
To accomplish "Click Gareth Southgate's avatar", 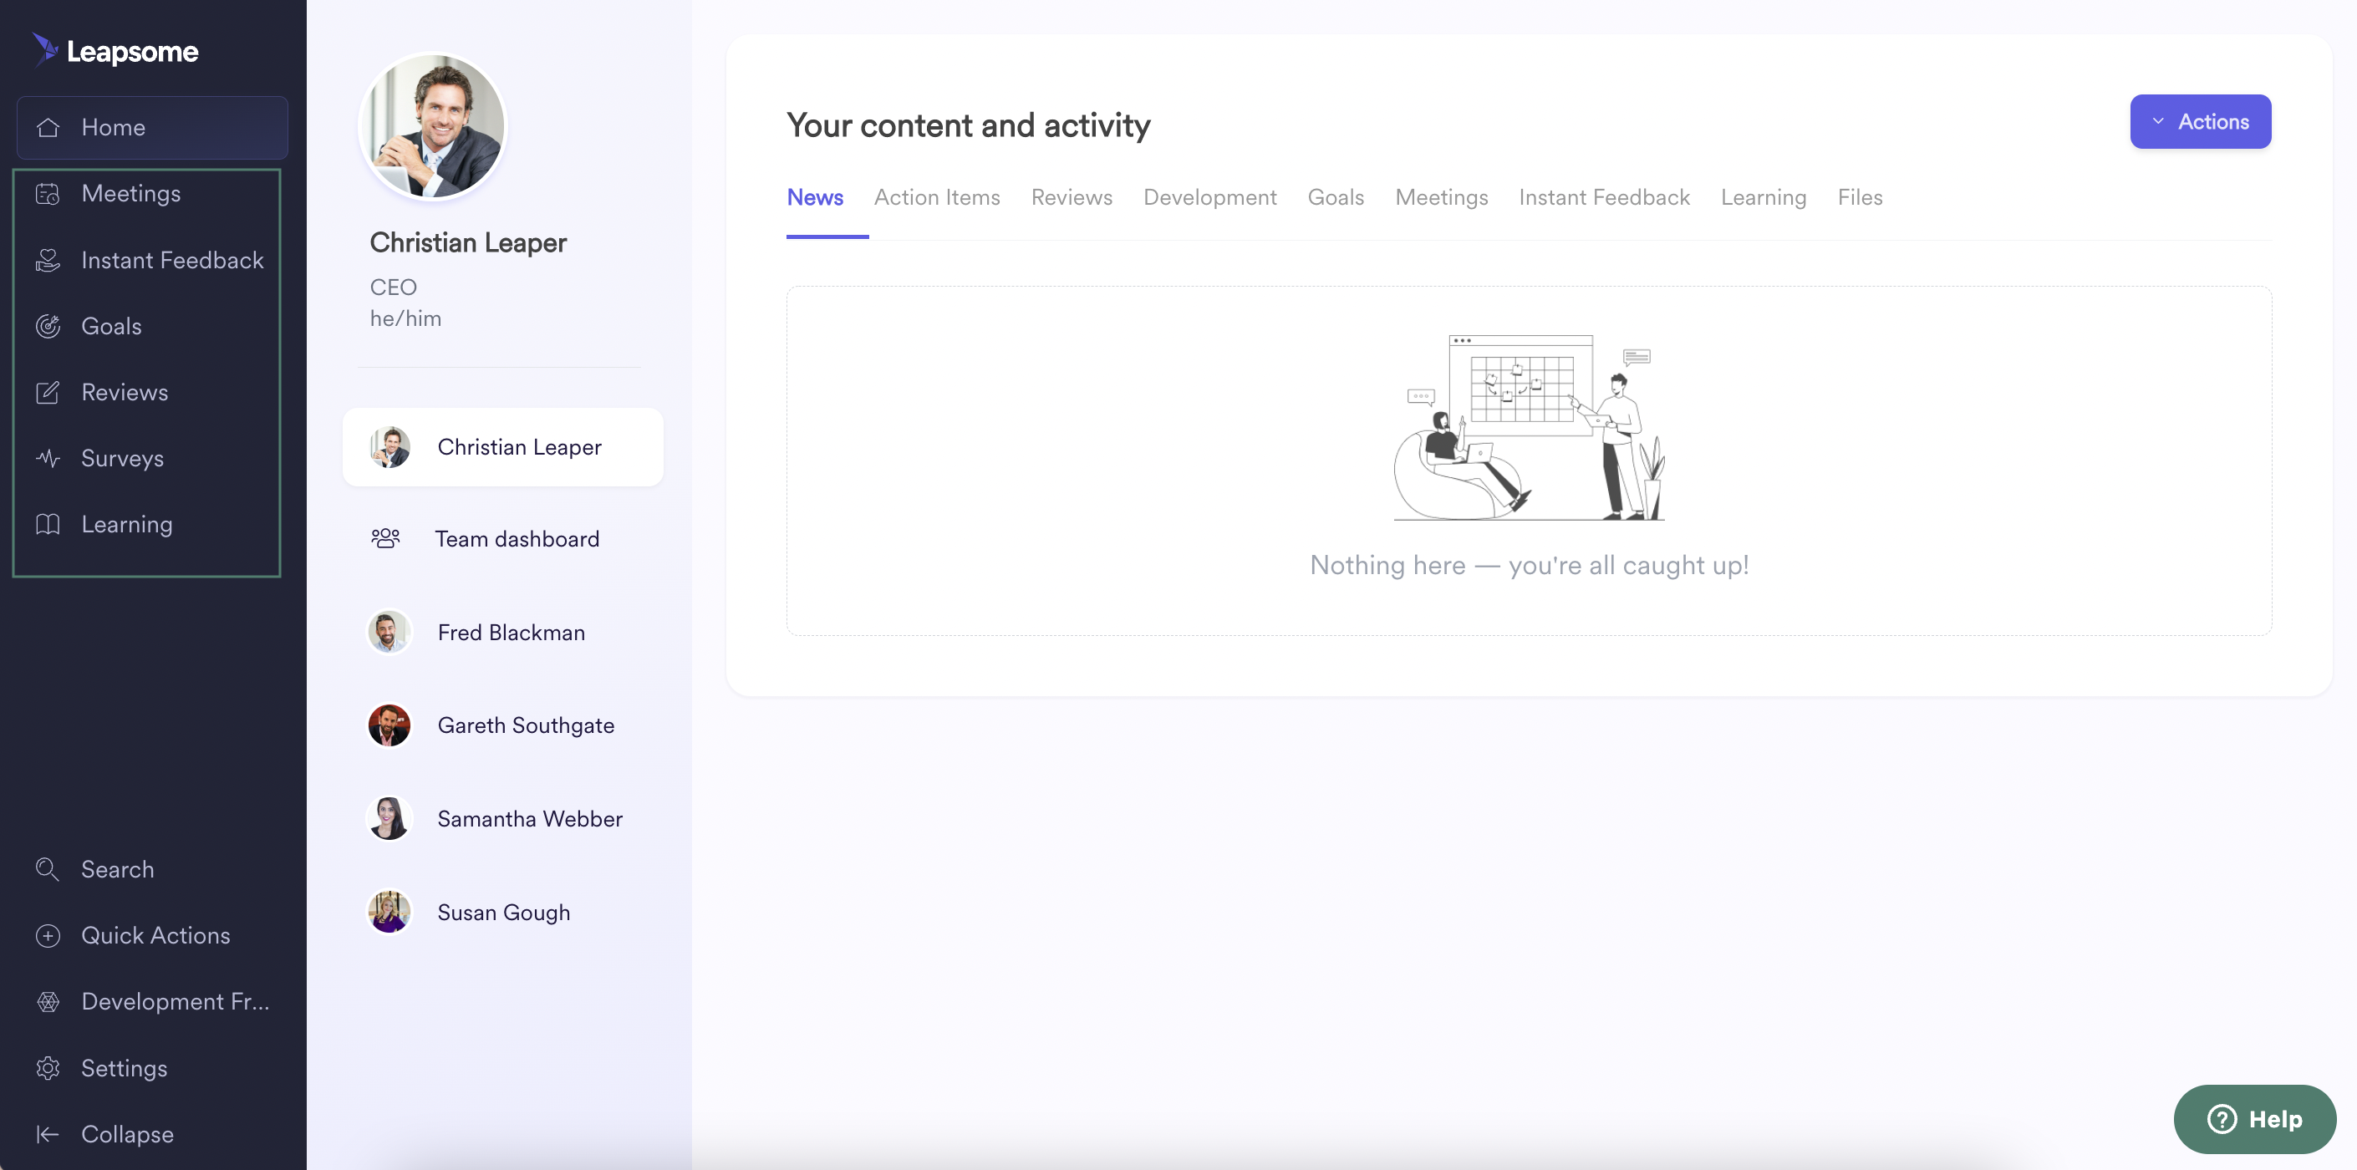I will (x=389, y=725).
